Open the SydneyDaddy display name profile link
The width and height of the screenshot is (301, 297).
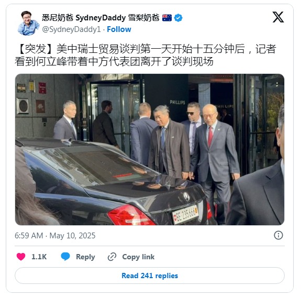(101, 18)
